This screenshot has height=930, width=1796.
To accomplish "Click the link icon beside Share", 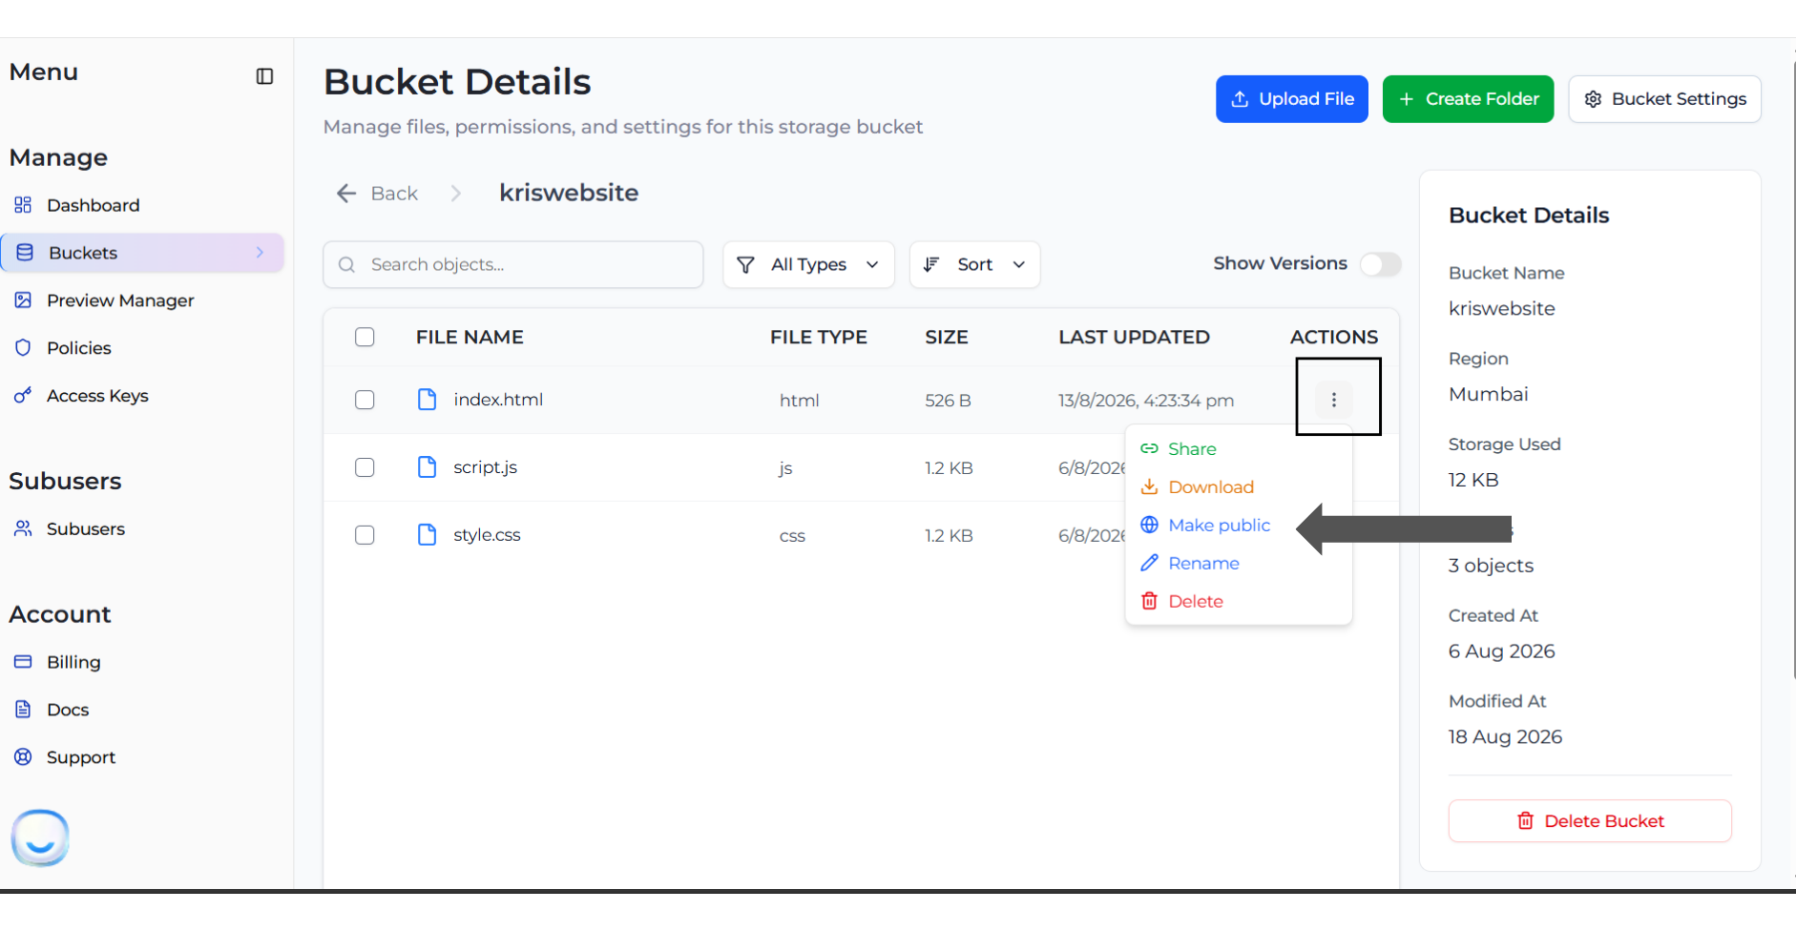I will click(x=1150, y=448).
